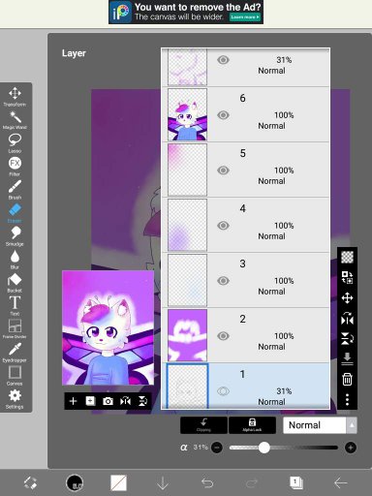This screenshot has width=372, height=496.
Task: Enable Clipping for the current layer
Action: (203, 425)
